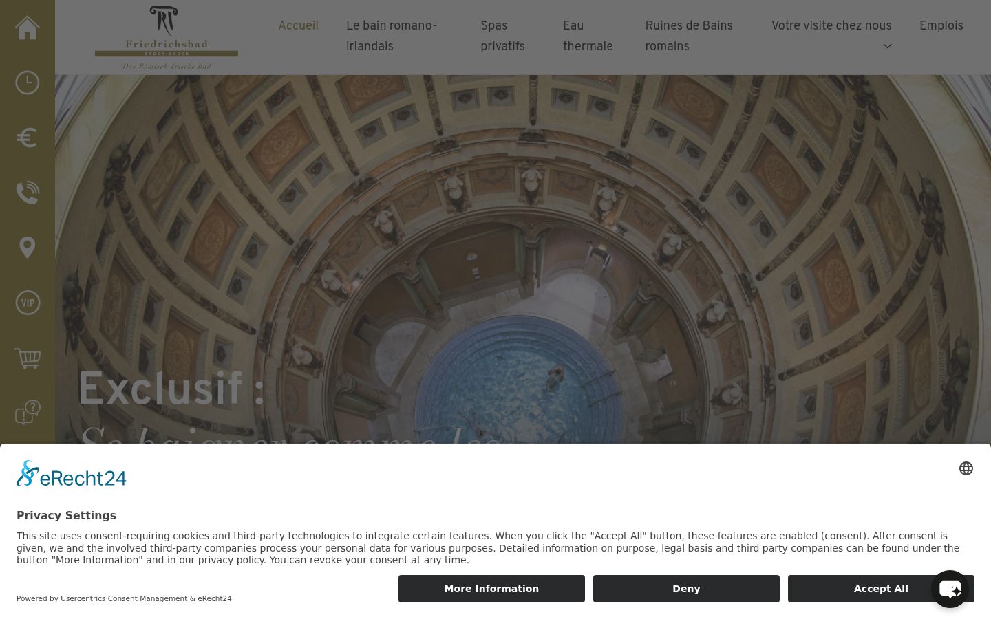Click the More Information button

pyautogui.click(x=491, y=589)
